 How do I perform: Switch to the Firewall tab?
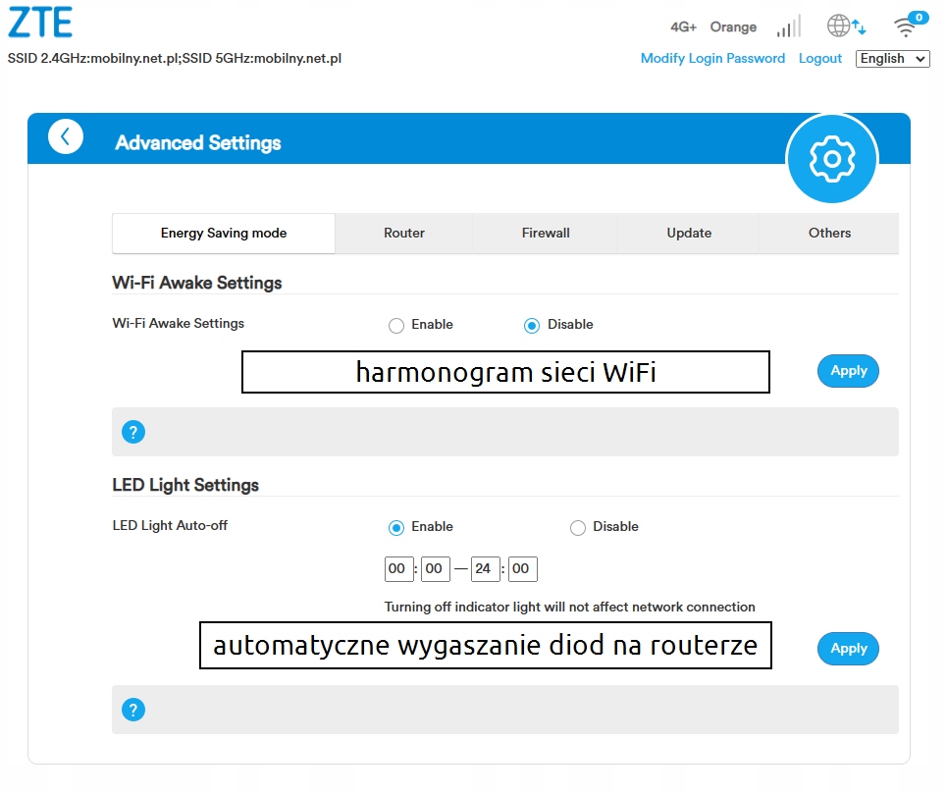[546, 234]
